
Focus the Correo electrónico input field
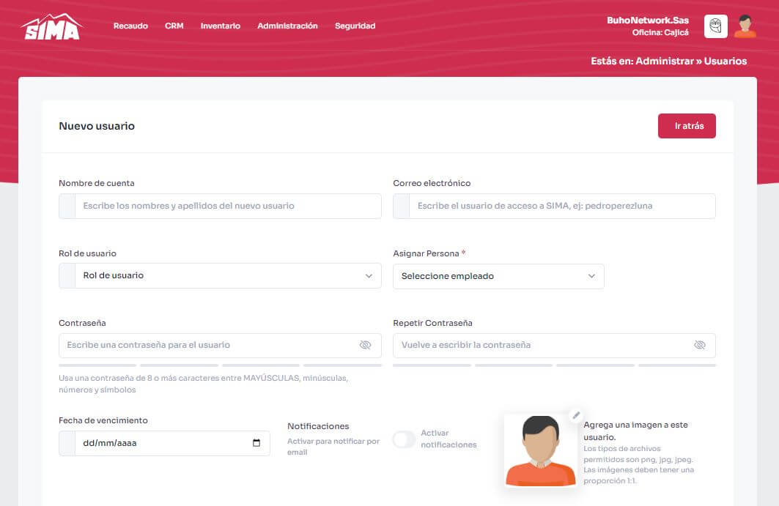561,207
